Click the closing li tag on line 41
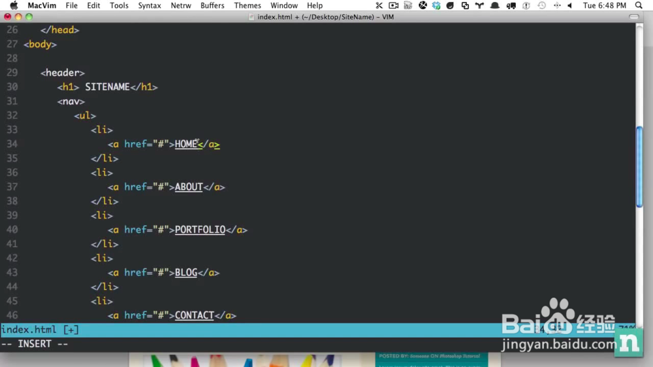 pos(104,244)
